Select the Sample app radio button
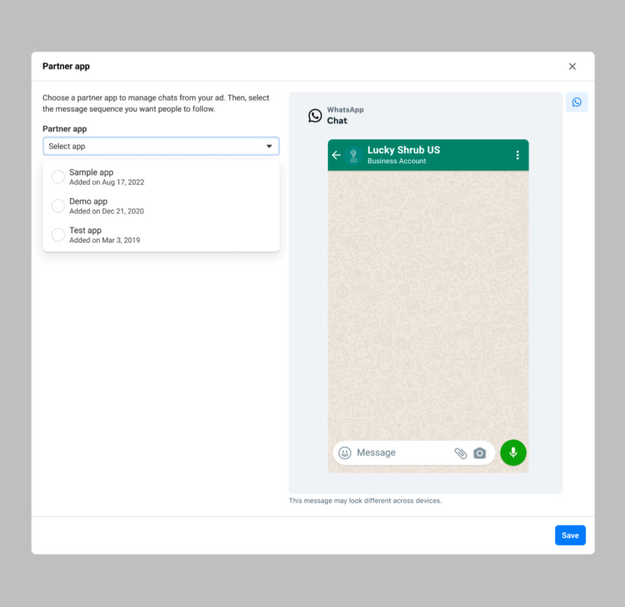This screenshot has height=607, width=625. point(58,177)
